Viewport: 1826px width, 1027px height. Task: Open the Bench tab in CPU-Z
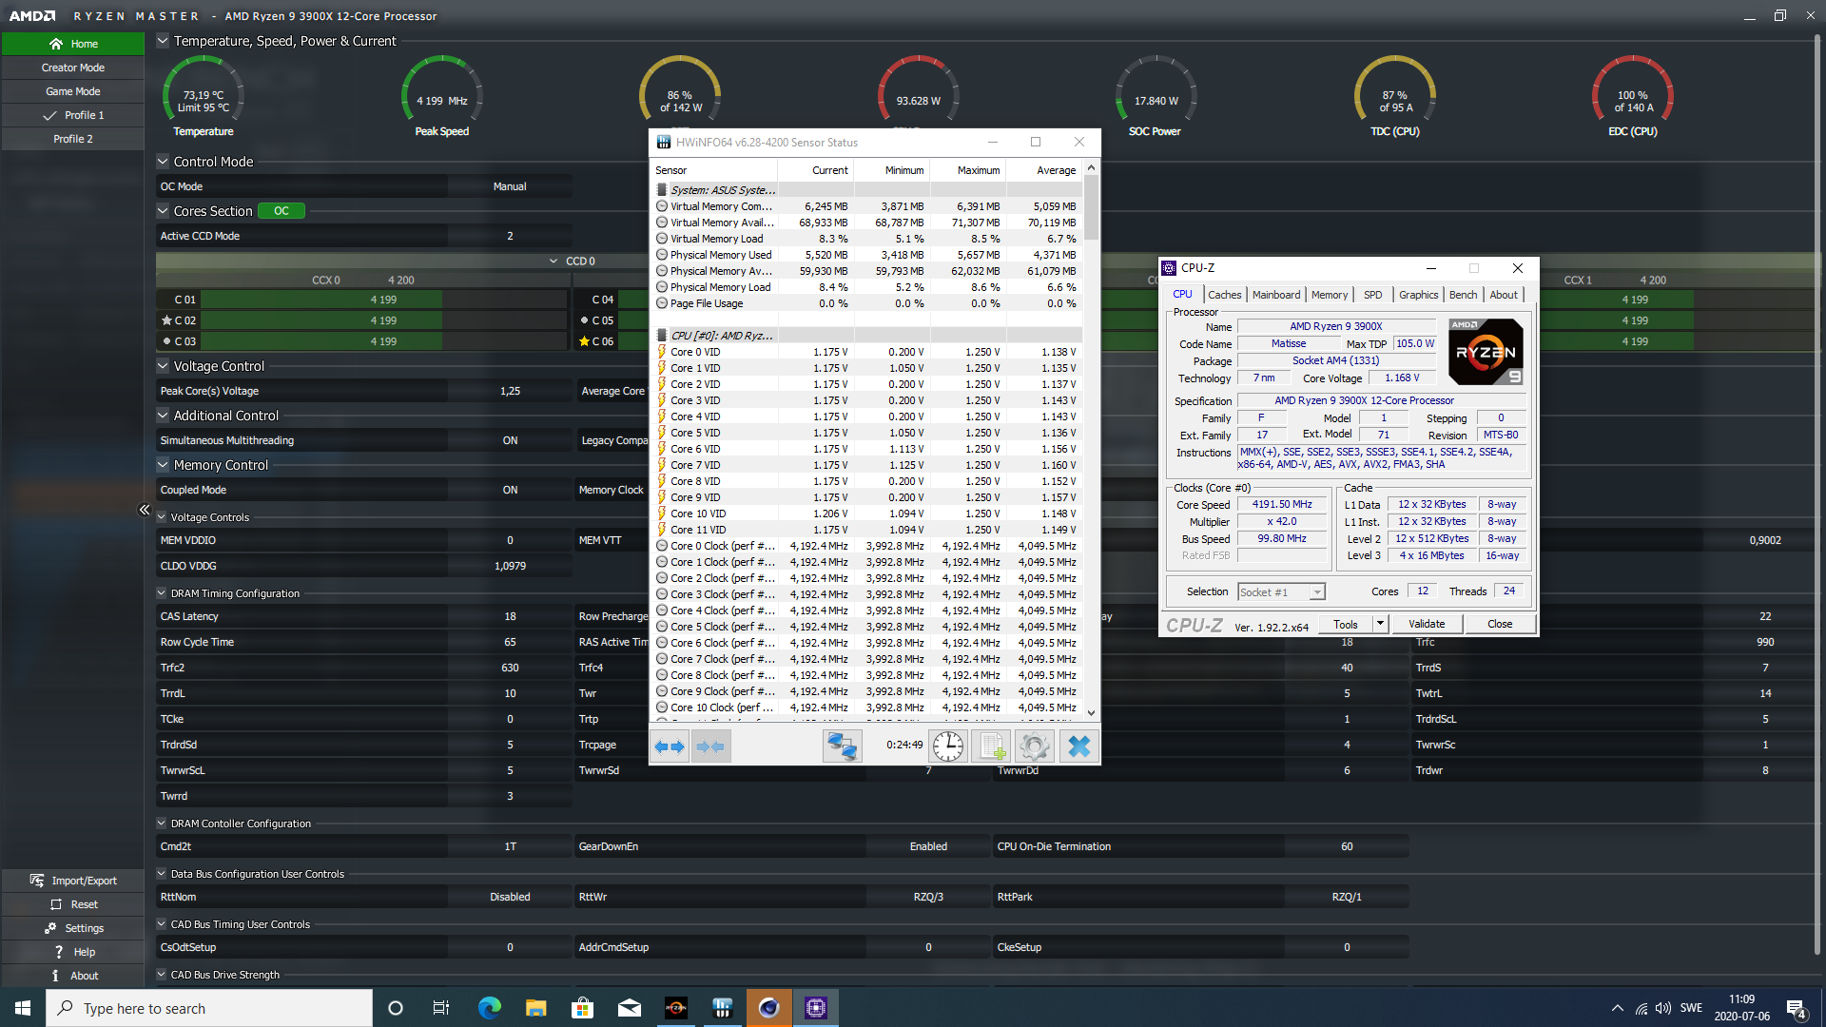click(x=1463, y=295)
